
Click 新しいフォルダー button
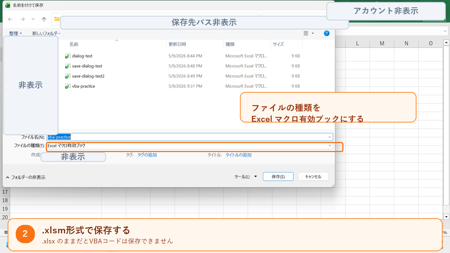click(46, 33)
